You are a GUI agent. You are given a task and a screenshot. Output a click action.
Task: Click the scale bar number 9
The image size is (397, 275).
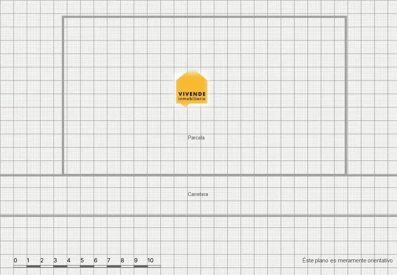tap(136, 260)
